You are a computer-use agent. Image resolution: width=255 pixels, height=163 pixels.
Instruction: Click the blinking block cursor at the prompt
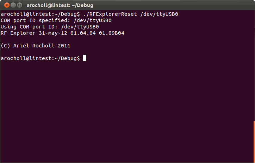(85, 58)
